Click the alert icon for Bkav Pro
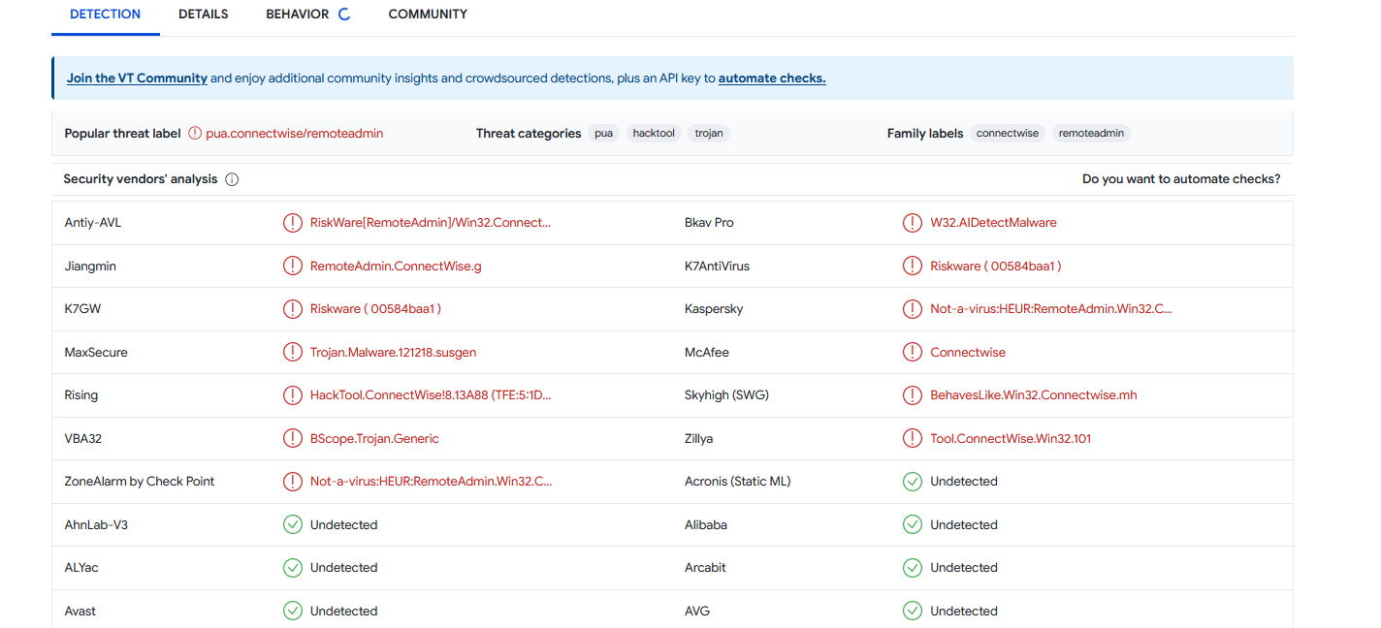The height and width of the screenshot is (628, 1381). [912, 223]
